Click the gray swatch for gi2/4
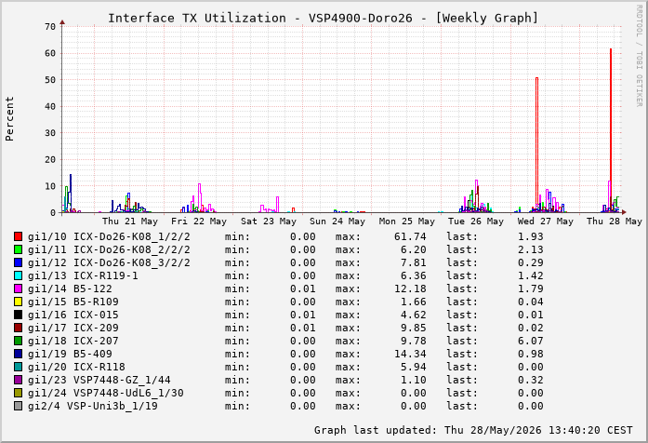 tap(18, 406)
